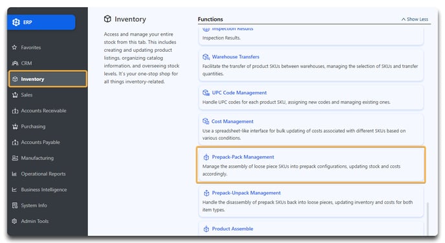Click the Accounts Payable icon
Viewport: 445px width, 243px height.
click(x=15, y=143)
